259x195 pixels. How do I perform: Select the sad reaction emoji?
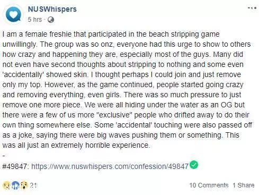point(6,185)
